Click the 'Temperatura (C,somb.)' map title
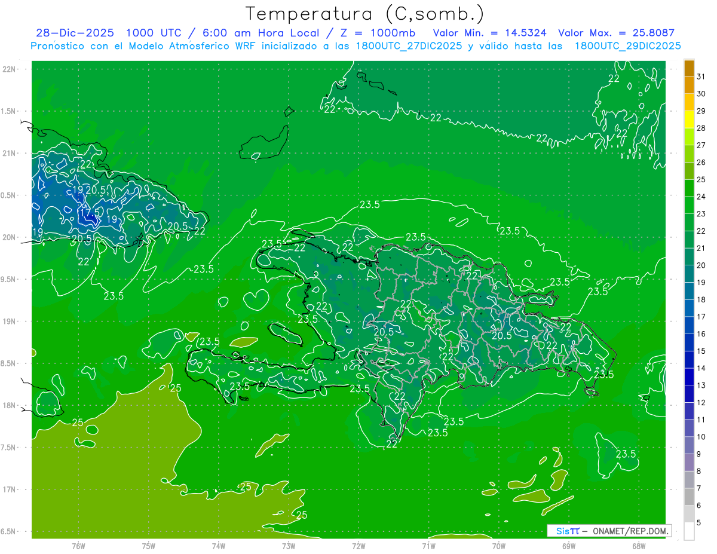The image size is (717, 554). tap(365, 14)
